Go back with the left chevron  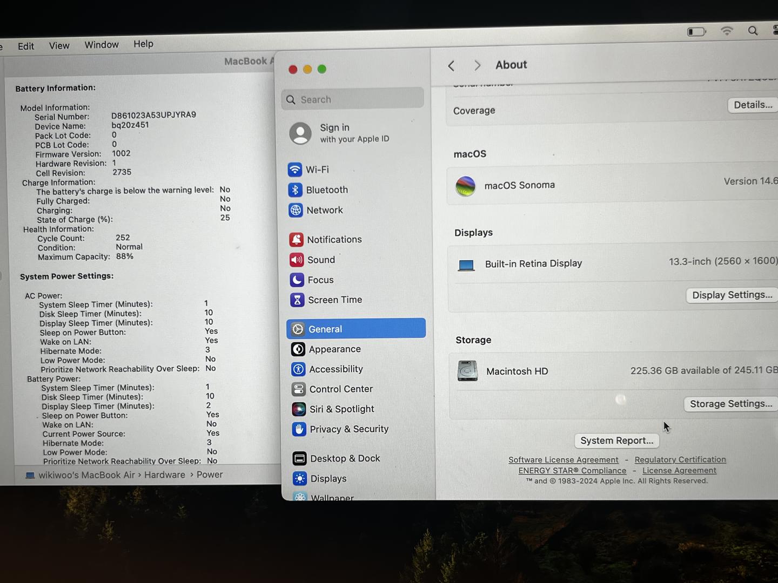tap(451, 66)
